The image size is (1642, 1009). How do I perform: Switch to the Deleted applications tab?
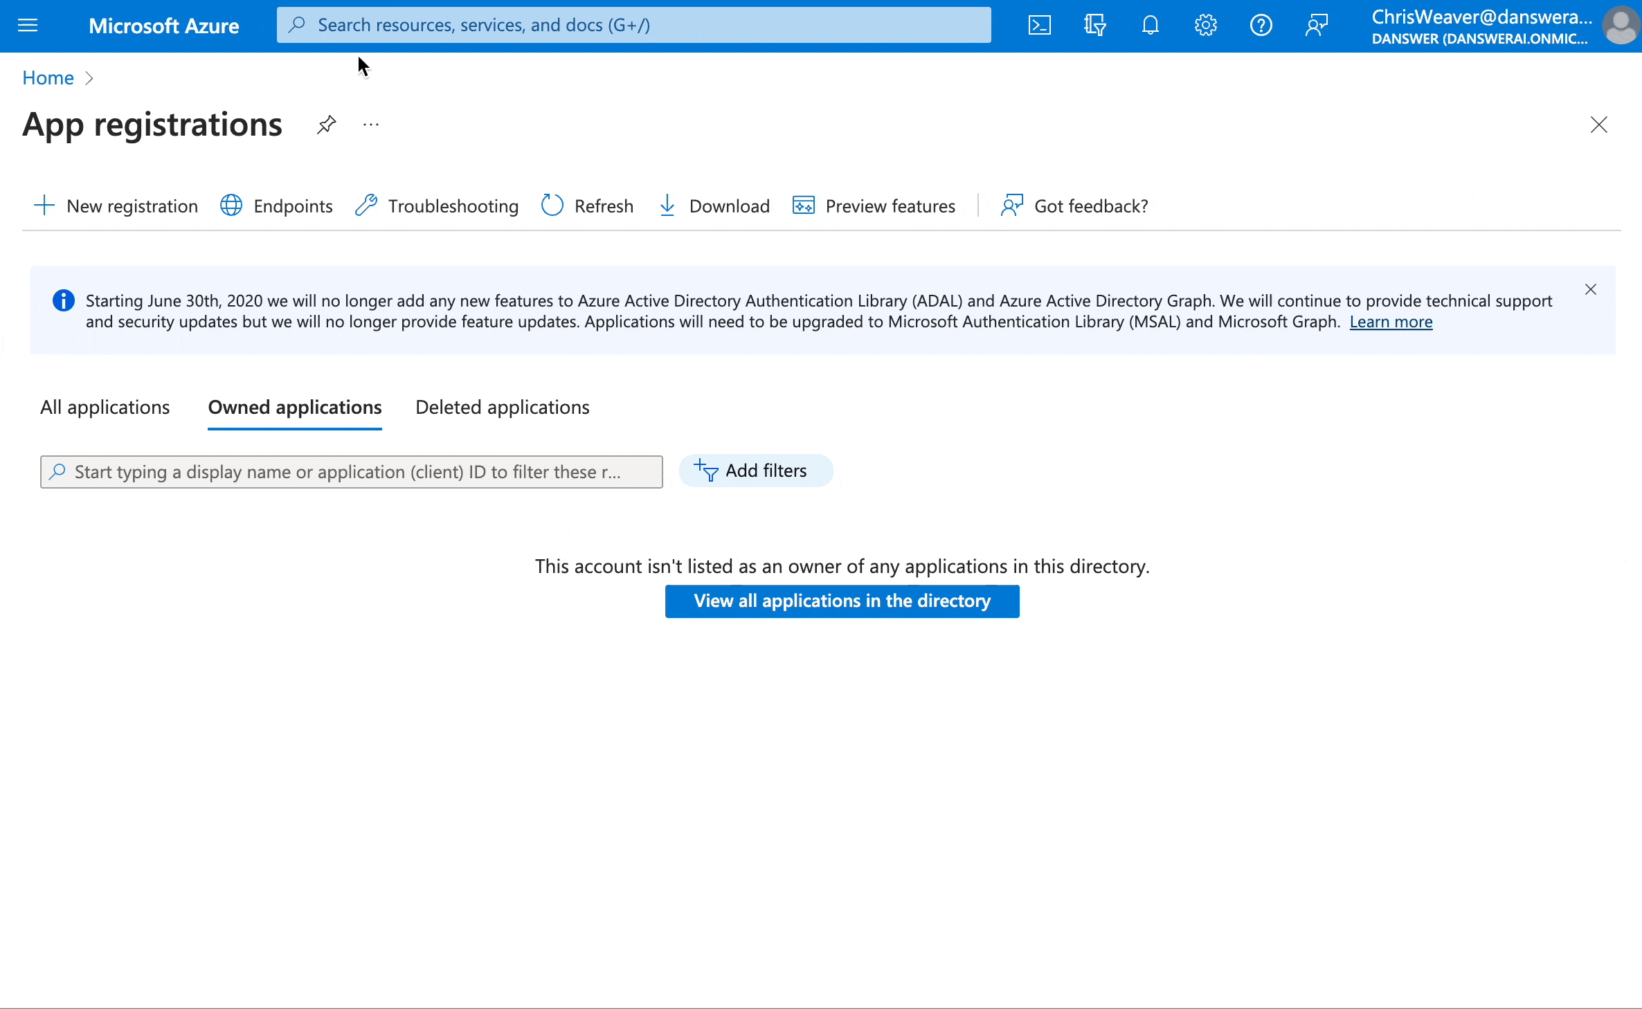tap(501, 407)
